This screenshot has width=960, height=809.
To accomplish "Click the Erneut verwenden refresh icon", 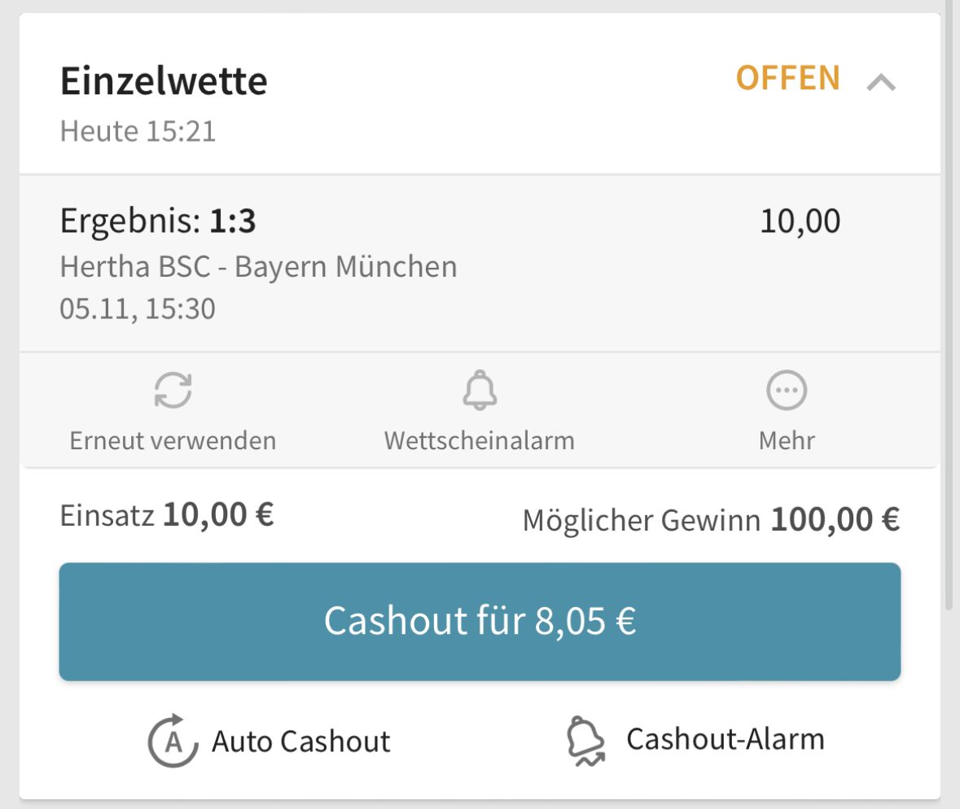I will [x=173, y=390].
